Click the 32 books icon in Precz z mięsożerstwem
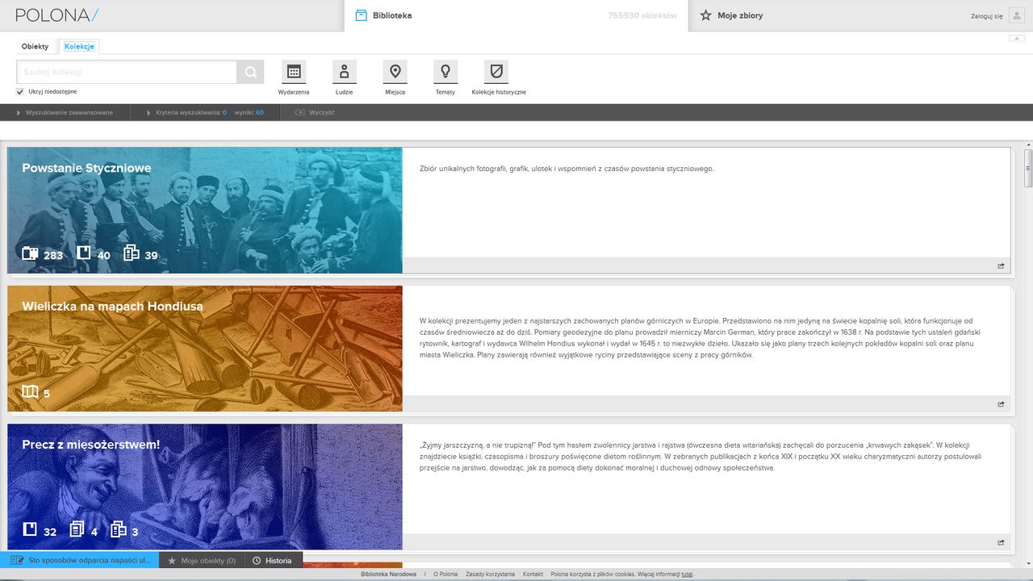The height and width of the screenshot is (581, 1033). tap(30, 529)
